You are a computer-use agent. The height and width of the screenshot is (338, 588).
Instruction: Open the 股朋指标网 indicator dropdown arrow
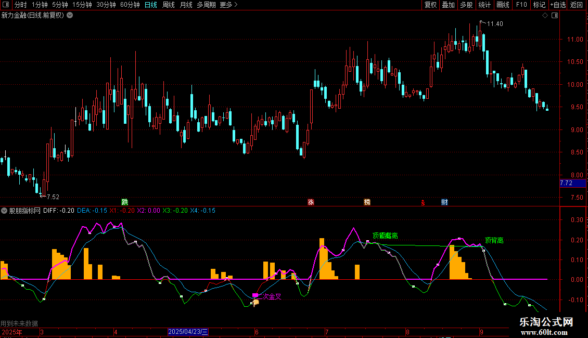coord(4,211)
